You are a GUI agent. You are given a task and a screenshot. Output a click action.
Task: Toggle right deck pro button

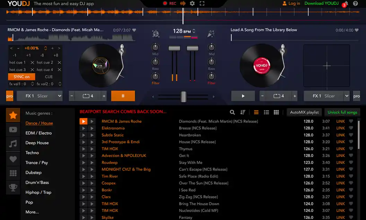click(356, 96)
